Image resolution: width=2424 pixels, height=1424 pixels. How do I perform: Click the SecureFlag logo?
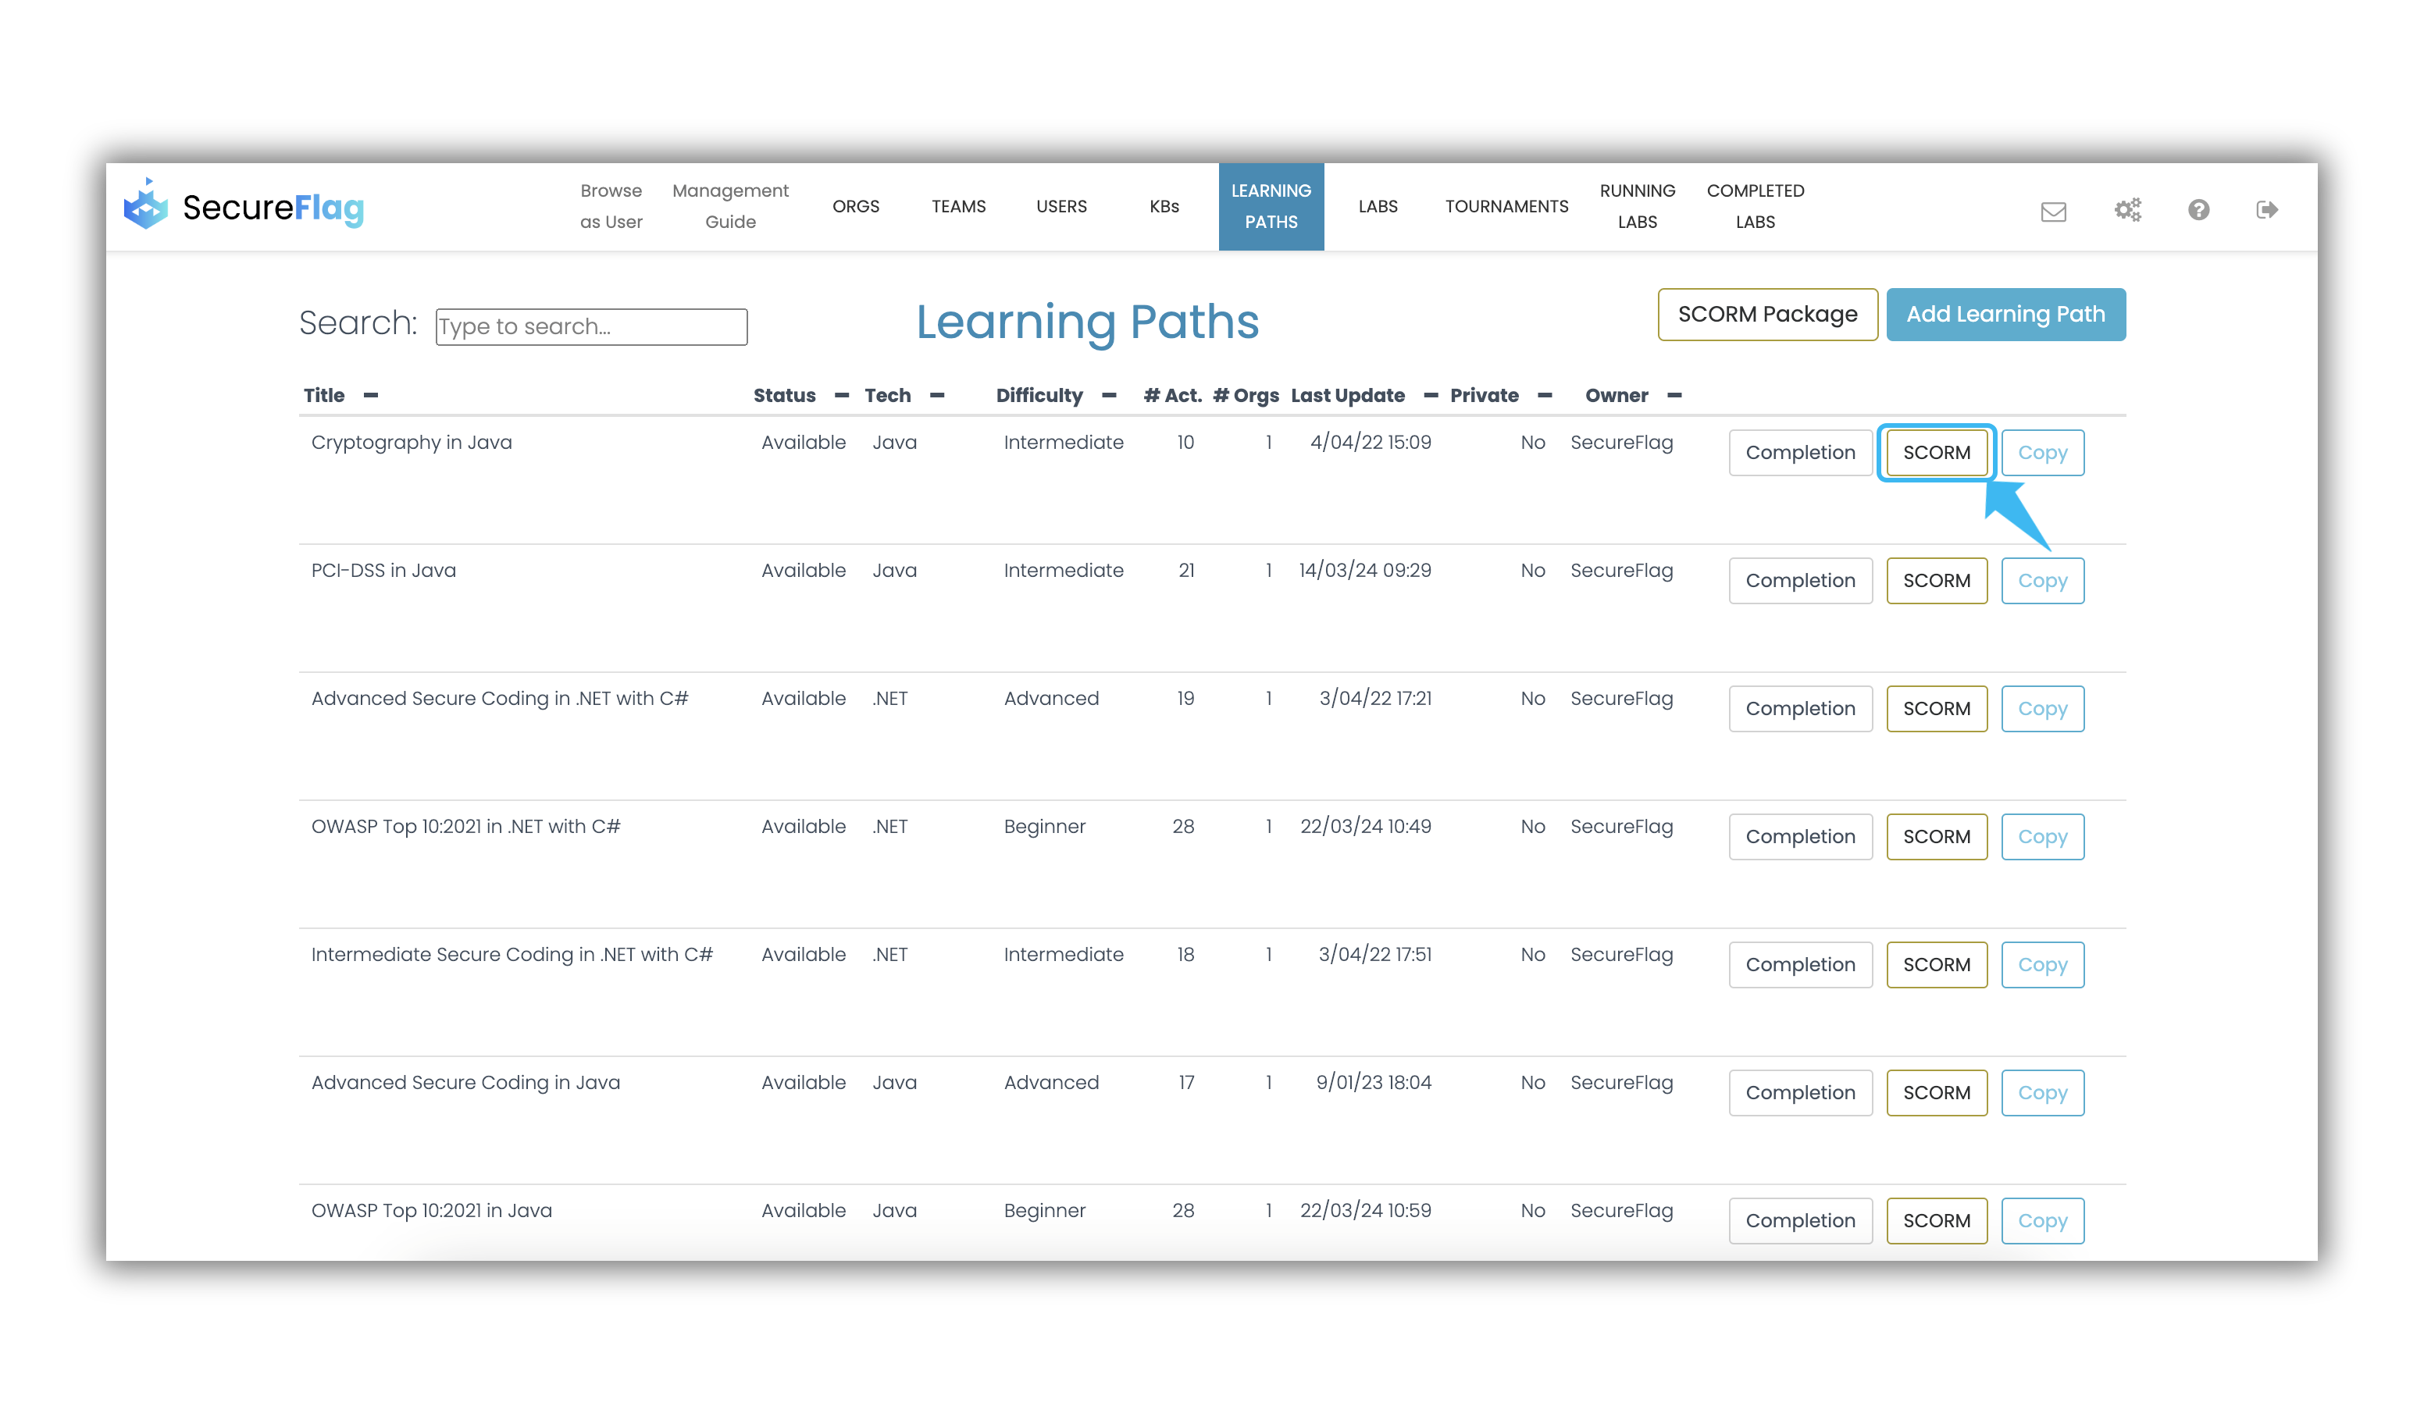pos(244,205)
